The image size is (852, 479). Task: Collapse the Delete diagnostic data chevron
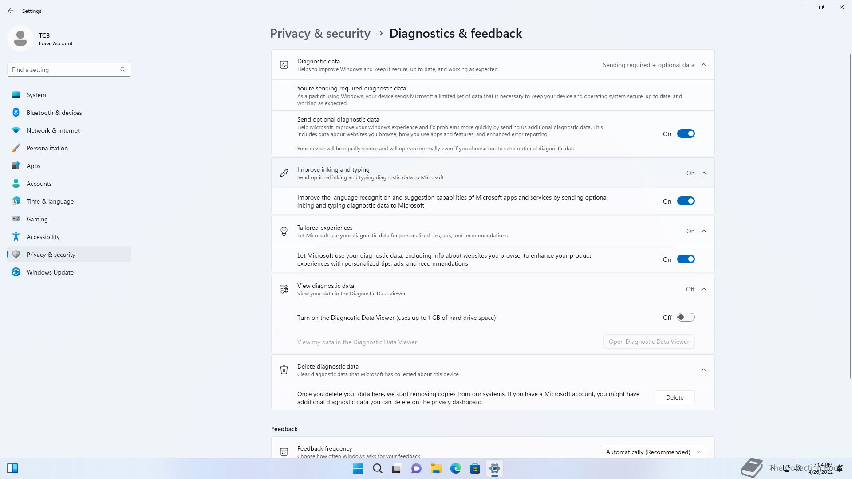(704, 370)
